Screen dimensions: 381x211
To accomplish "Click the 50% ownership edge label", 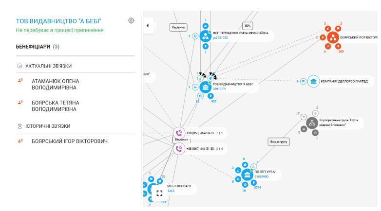I will click(x=248, y=26).
